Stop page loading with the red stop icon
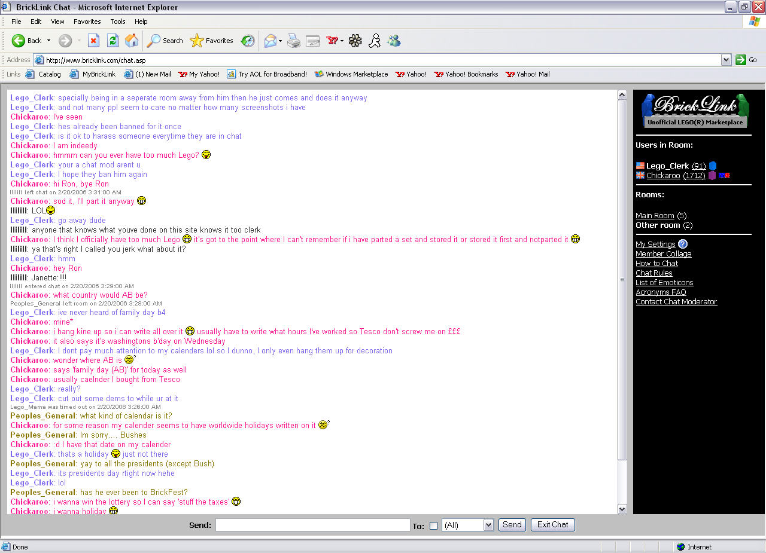The height and width of the screenshot is (553, 766). click(93, 41)
